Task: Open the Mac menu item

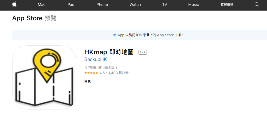Action: 41,5
